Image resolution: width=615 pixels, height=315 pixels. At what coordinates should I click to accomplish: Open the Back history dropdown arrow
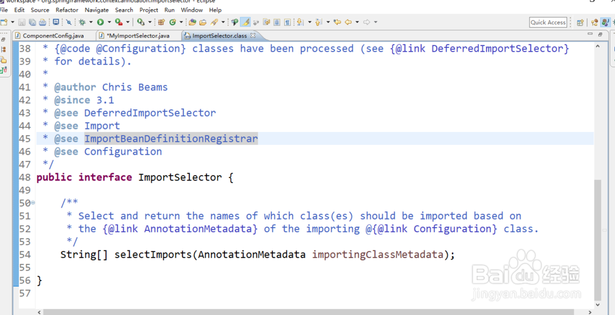point(357,22)
